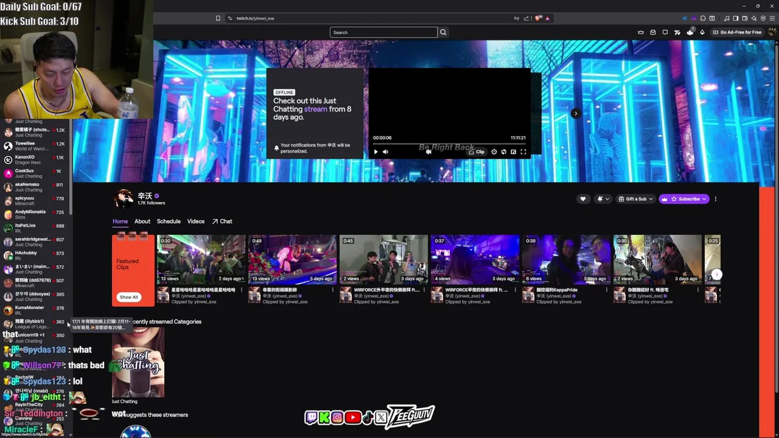This screenshot has height=438, width=779.
Task: Open options for the 0:48 clip
Action: tap(333, 290)
